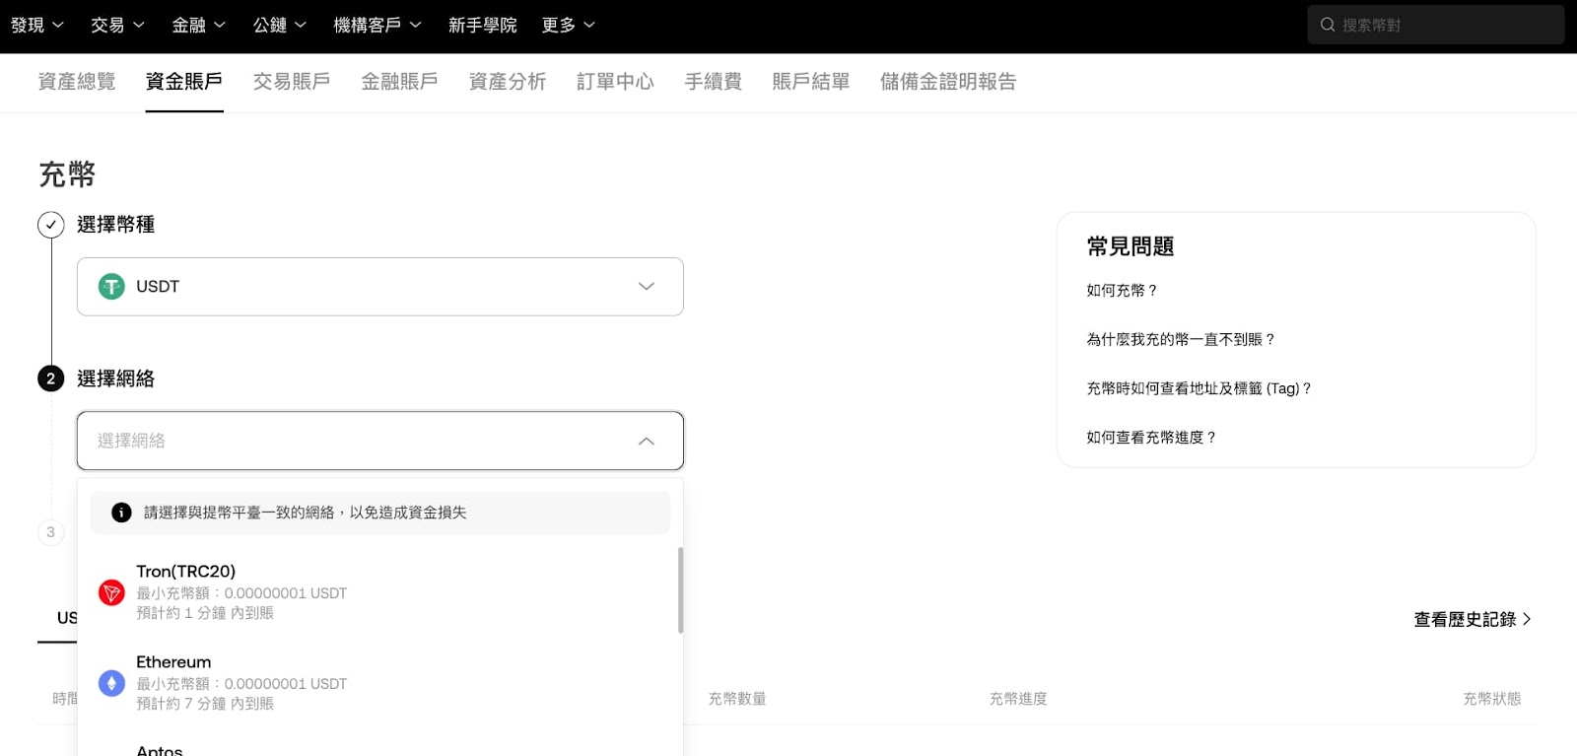
Task: Switch to the 儲備金證明報告 tab
Action: [948, 82]
